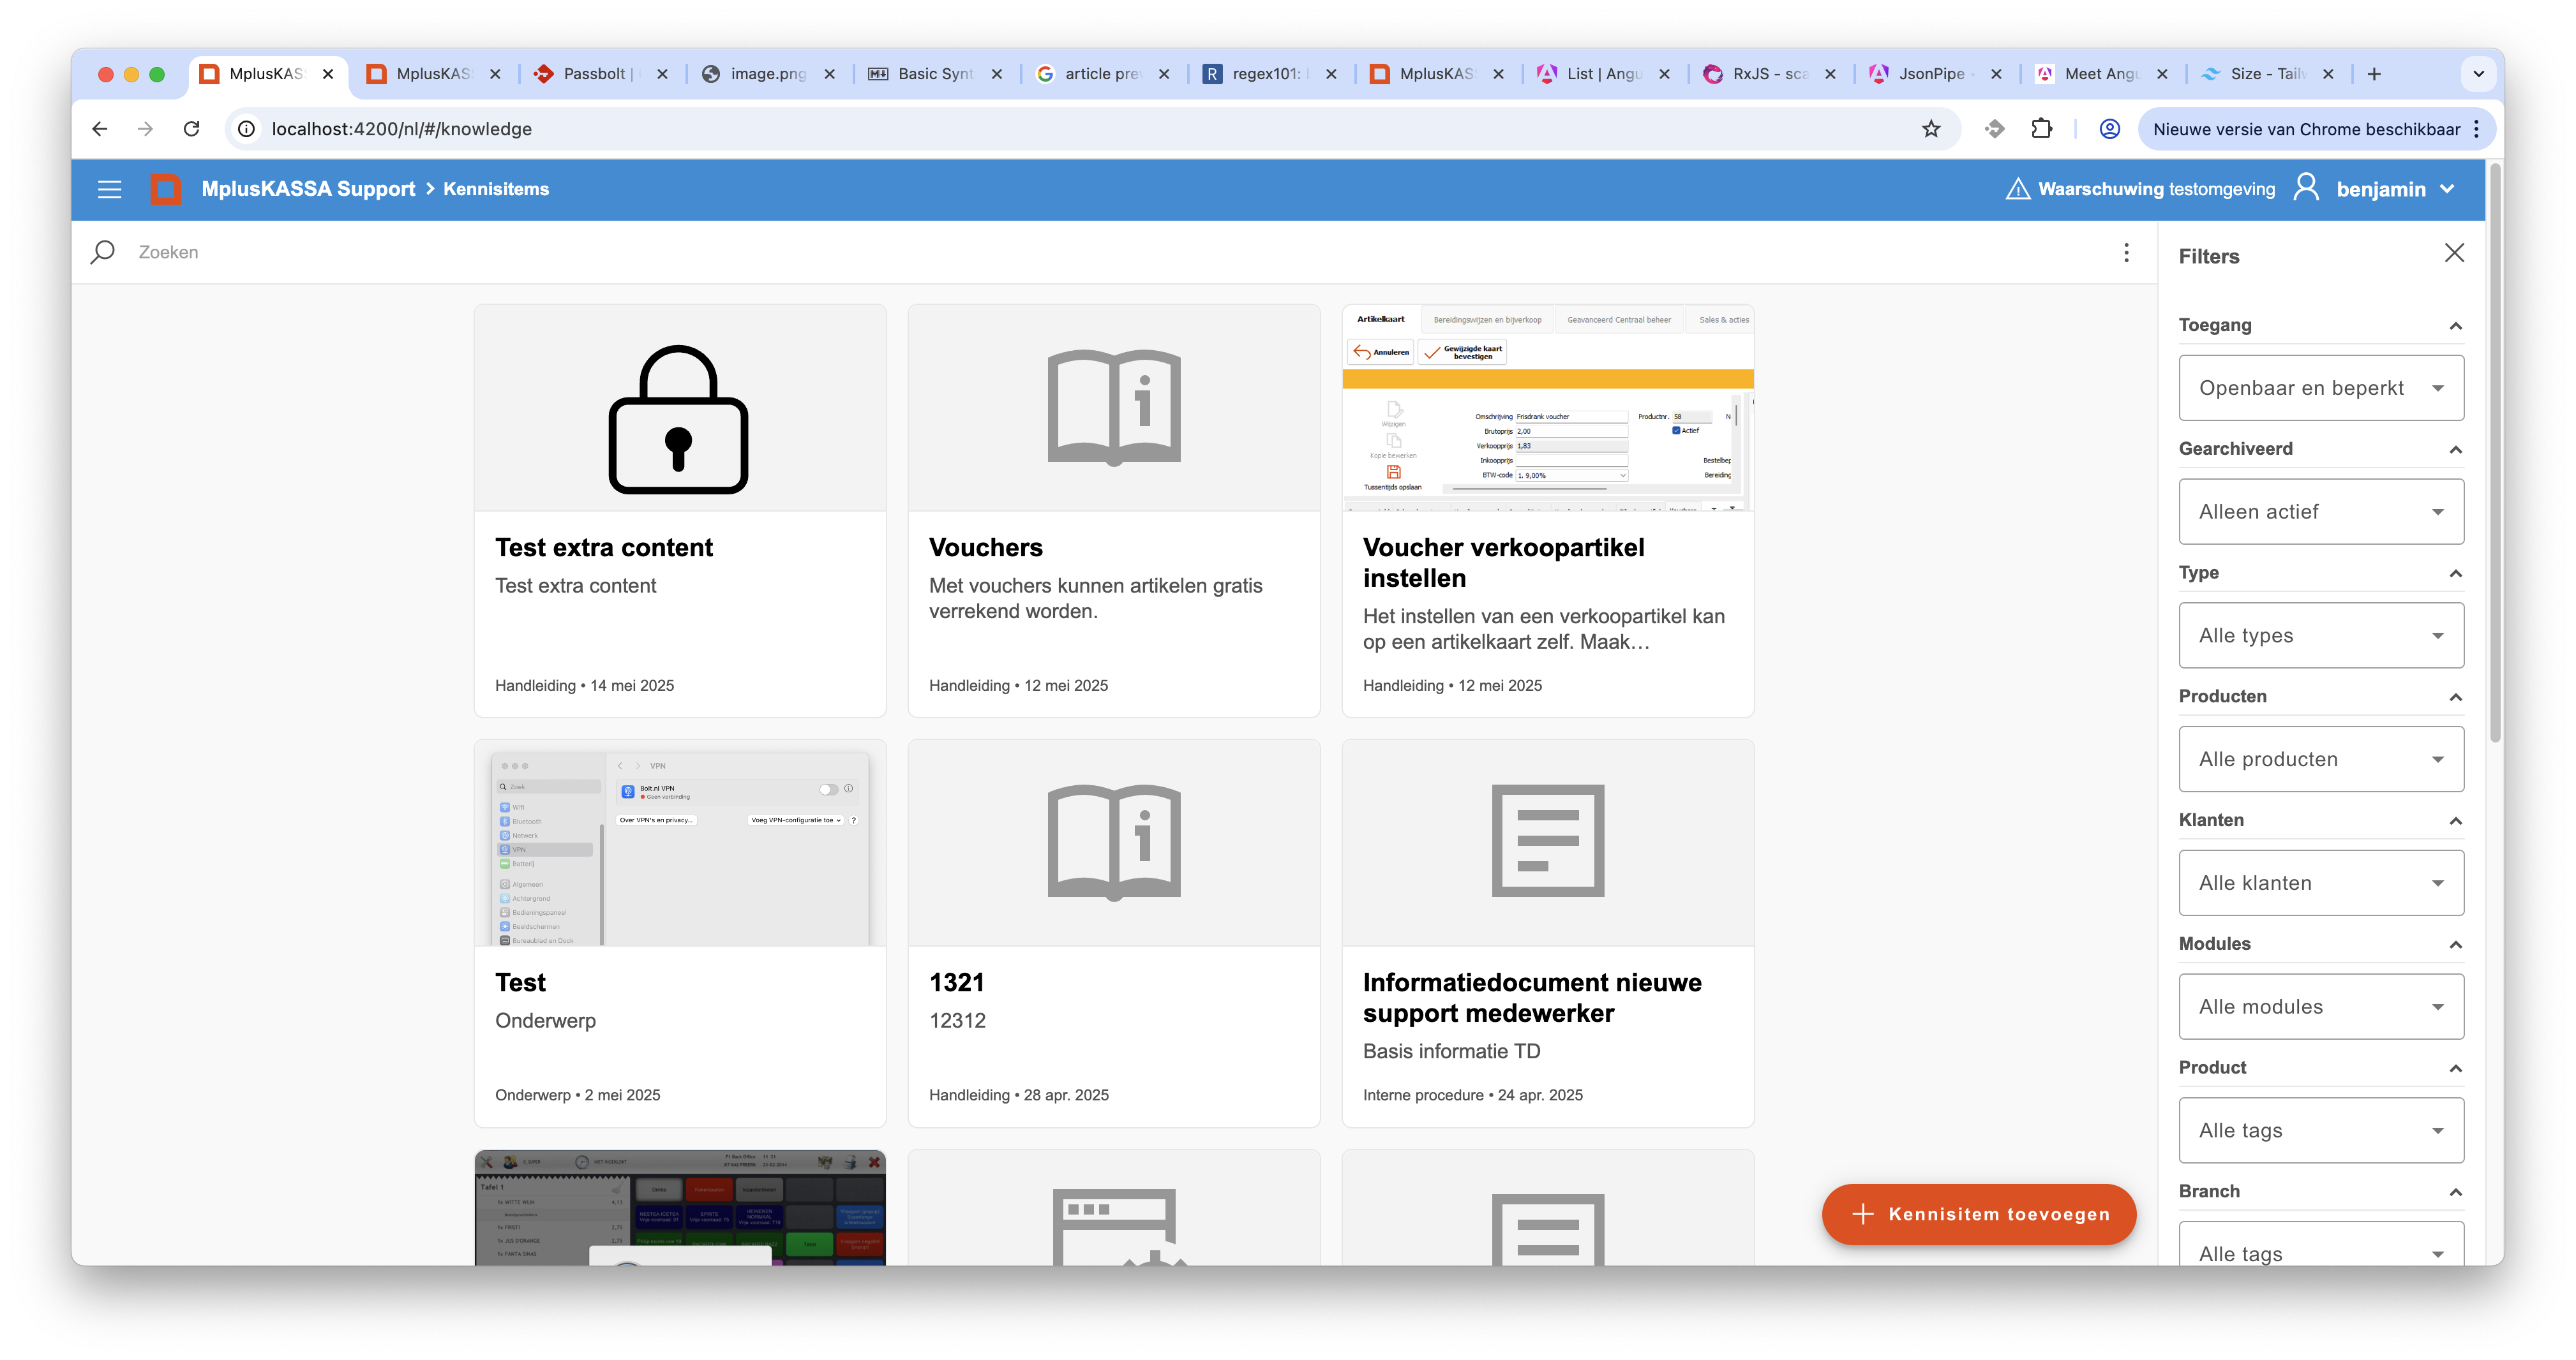Click the Kennisitems breadcrumb
The height and width of the screenshot is (1360, 2576).
(496, 189)
